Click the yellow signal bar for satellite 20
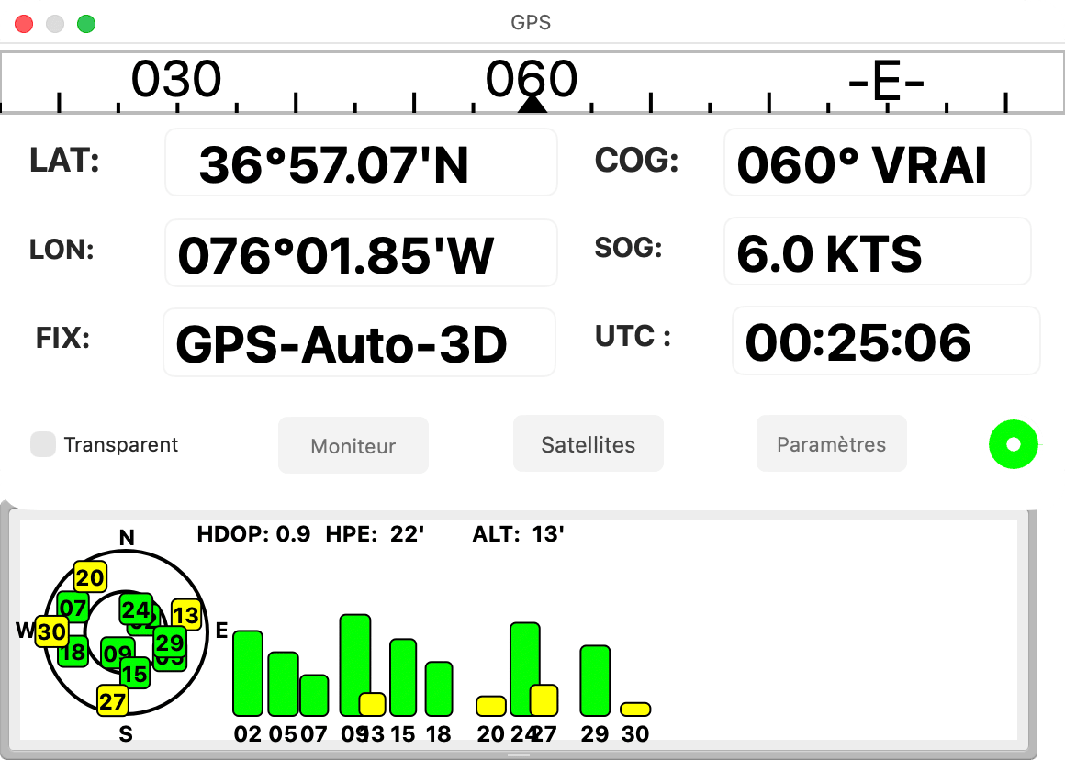Viewport: 1065px width, 760px height. coord(491,707)
